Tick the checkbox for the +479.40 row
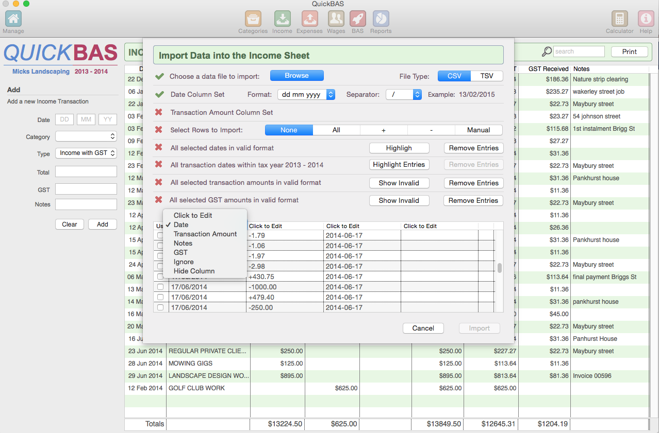 pos(160,297)
